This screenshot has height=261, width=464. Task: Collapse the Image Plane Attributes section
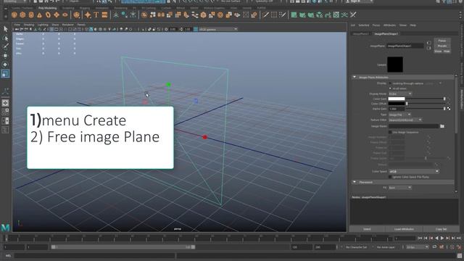click(x=355, y=78)
